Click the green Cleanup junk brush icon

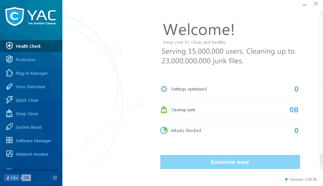point(164,110)
